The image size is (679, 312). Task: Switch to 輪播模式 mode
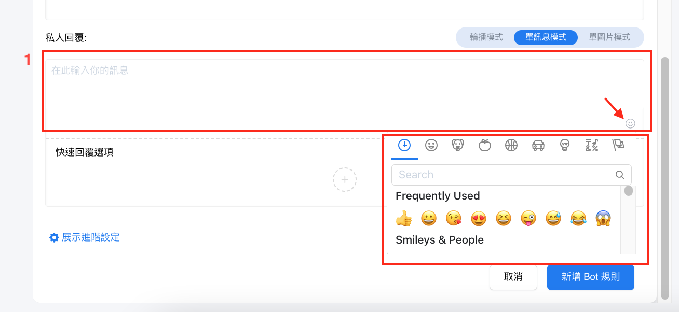(486, 37)
